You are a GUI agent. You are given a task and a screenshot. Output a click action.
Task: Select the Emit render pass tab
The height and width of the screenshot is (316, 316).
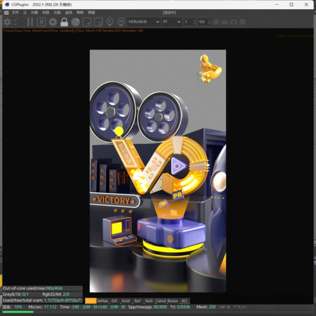[126, 301]
